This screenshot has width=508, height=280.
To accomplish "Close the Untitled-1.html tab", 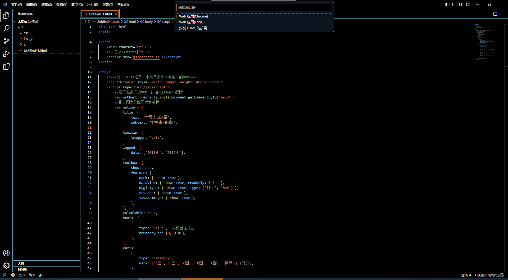I will pos(116,14).
